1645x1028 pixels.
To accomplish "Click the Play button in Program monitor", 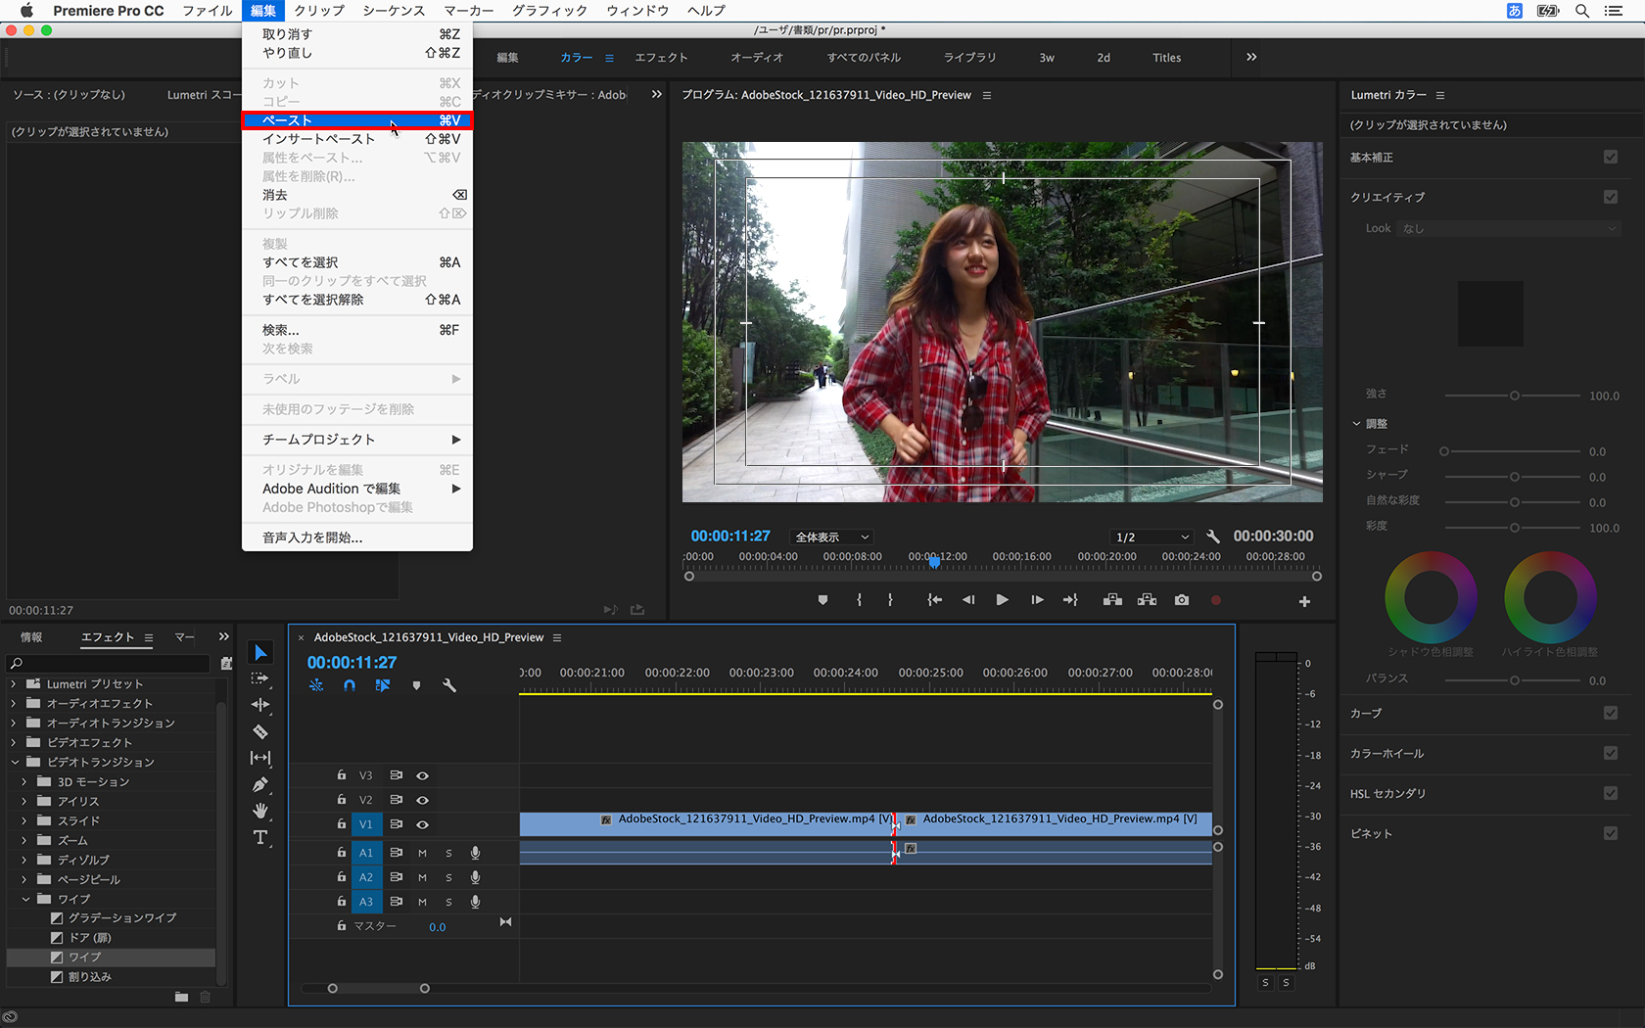I will (x=1002, y=600).
